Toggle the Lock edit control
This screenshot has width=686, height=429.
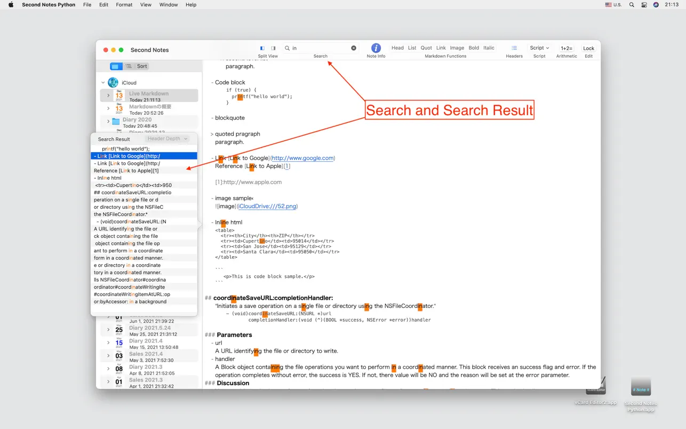(x=588, y=48)
